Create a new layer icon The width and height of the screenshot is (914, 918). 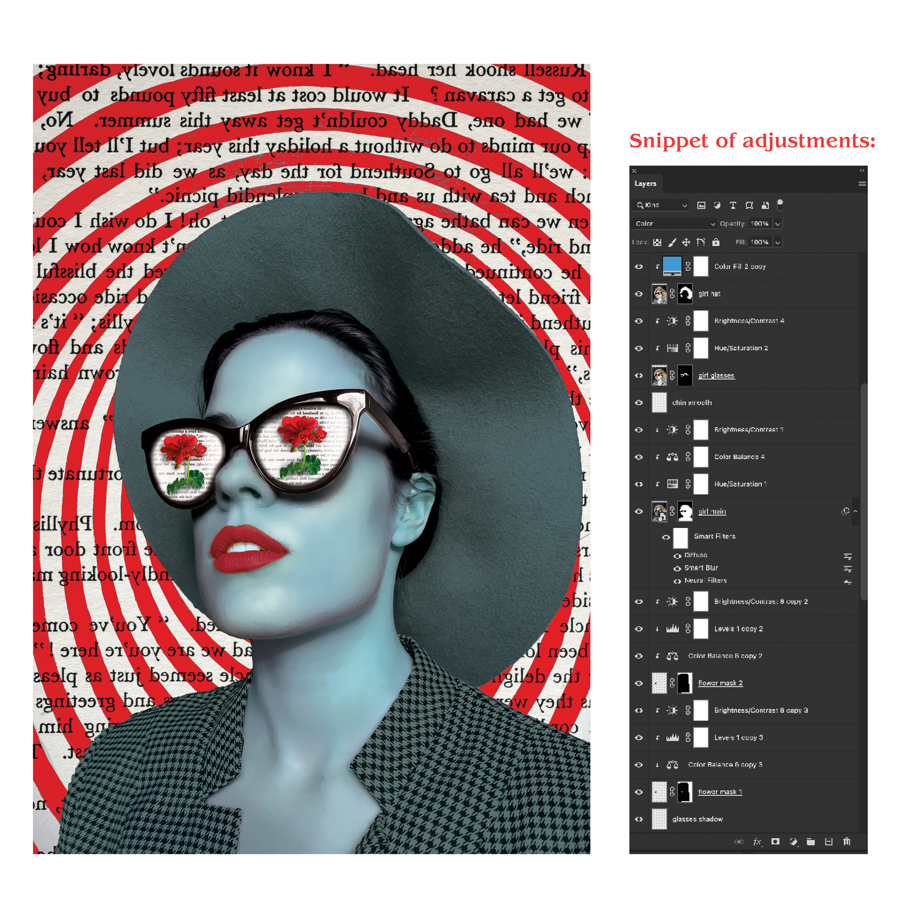point(829,841)
